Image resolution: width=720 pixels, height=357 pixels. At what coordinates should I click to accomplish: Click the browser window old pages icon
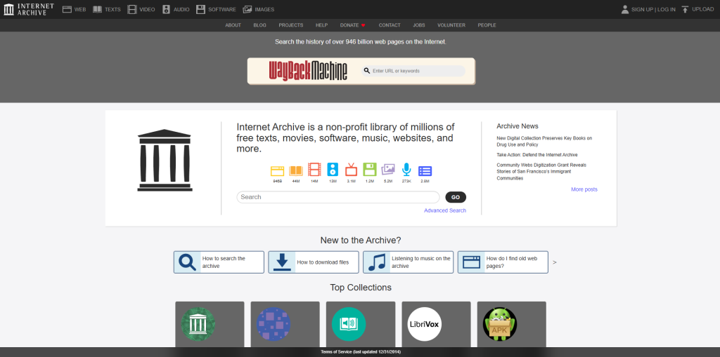pyautogui.click(x=472, y=262)
